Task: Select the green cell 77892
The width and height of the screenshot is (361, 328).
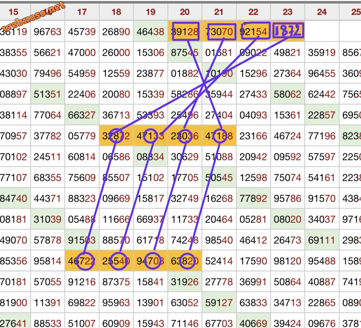Action: pyautogui.click(x=253, y=198)
